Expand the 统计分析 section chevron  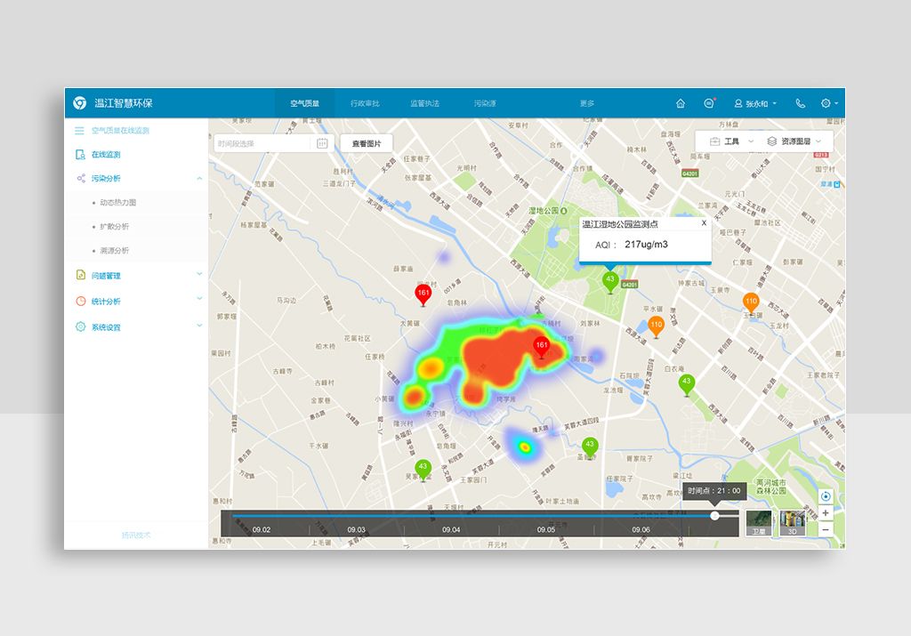click(x=199, y=299)
